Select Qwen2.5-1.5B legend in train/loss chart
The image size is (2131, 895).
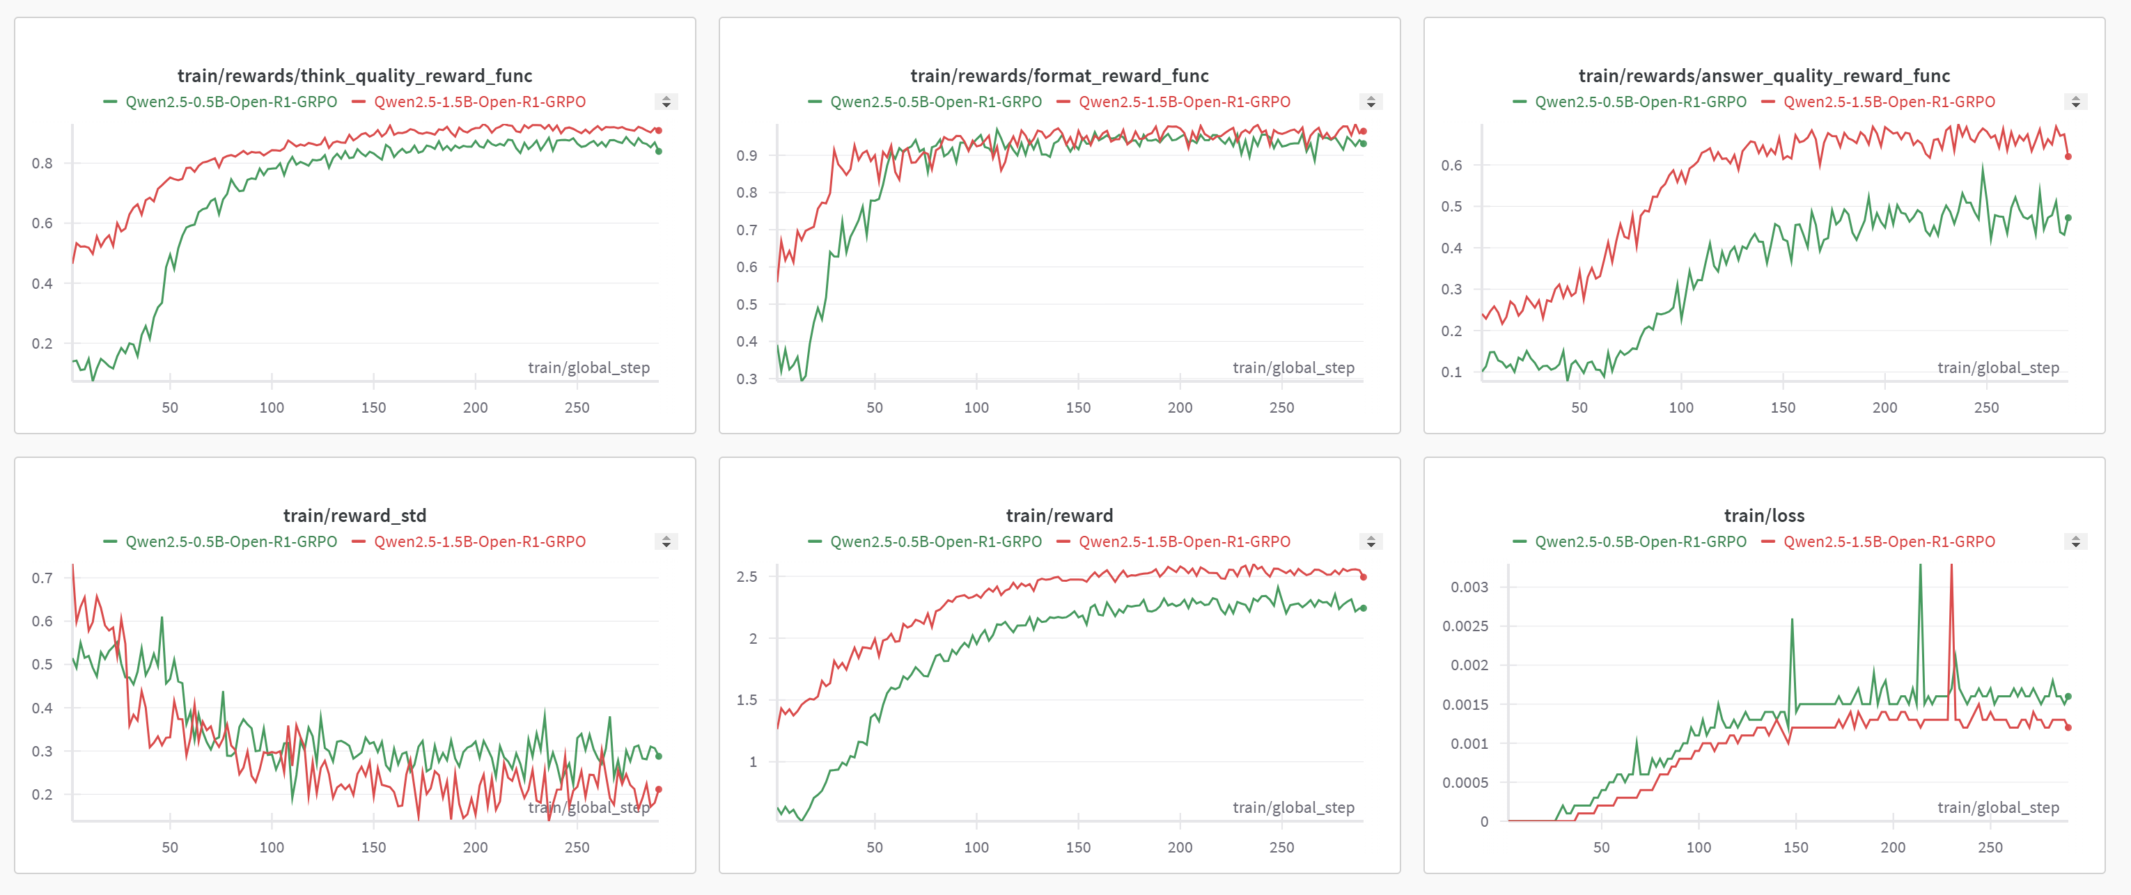[x=1879, y=541]
